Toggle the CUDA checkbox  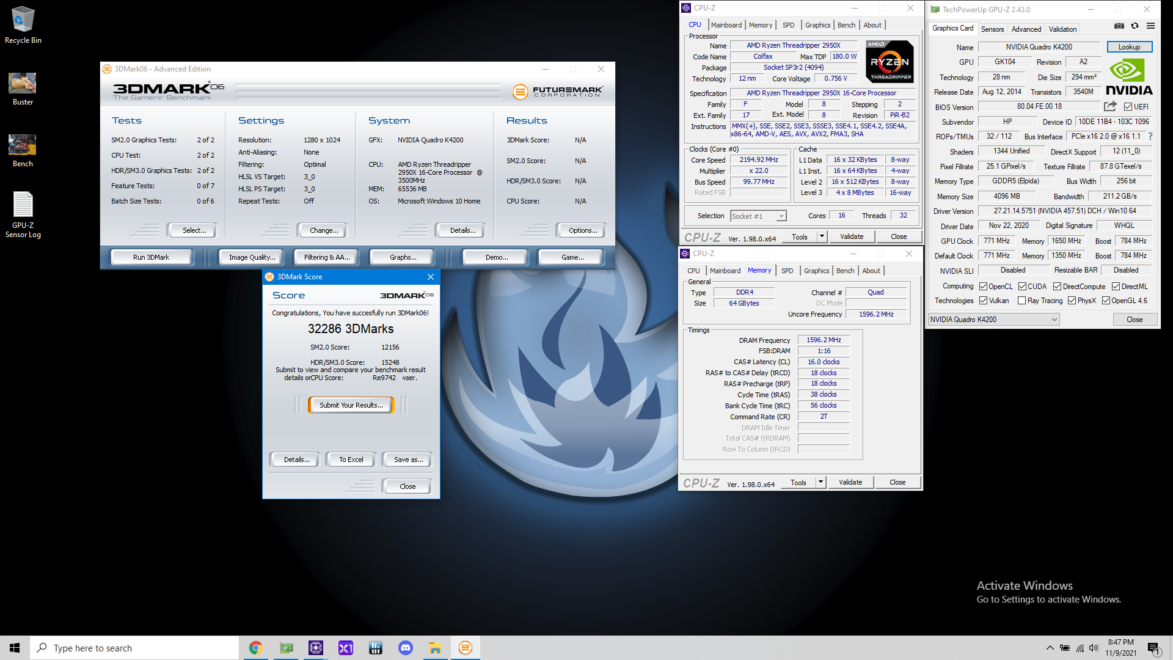[x=1022, y=287]
